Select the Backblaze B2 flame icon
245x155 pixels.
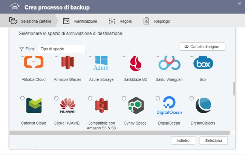[135, 63]
